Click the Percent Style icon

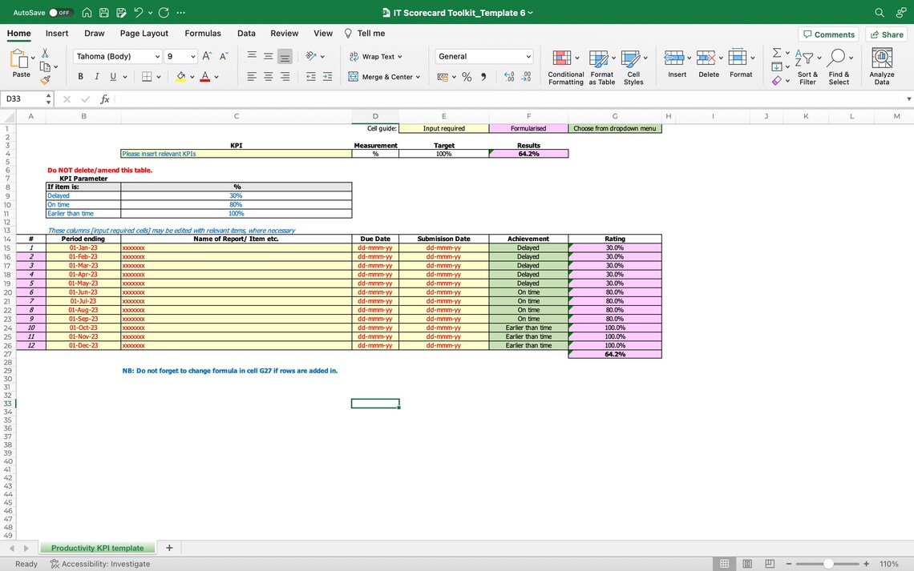[467, 76]
